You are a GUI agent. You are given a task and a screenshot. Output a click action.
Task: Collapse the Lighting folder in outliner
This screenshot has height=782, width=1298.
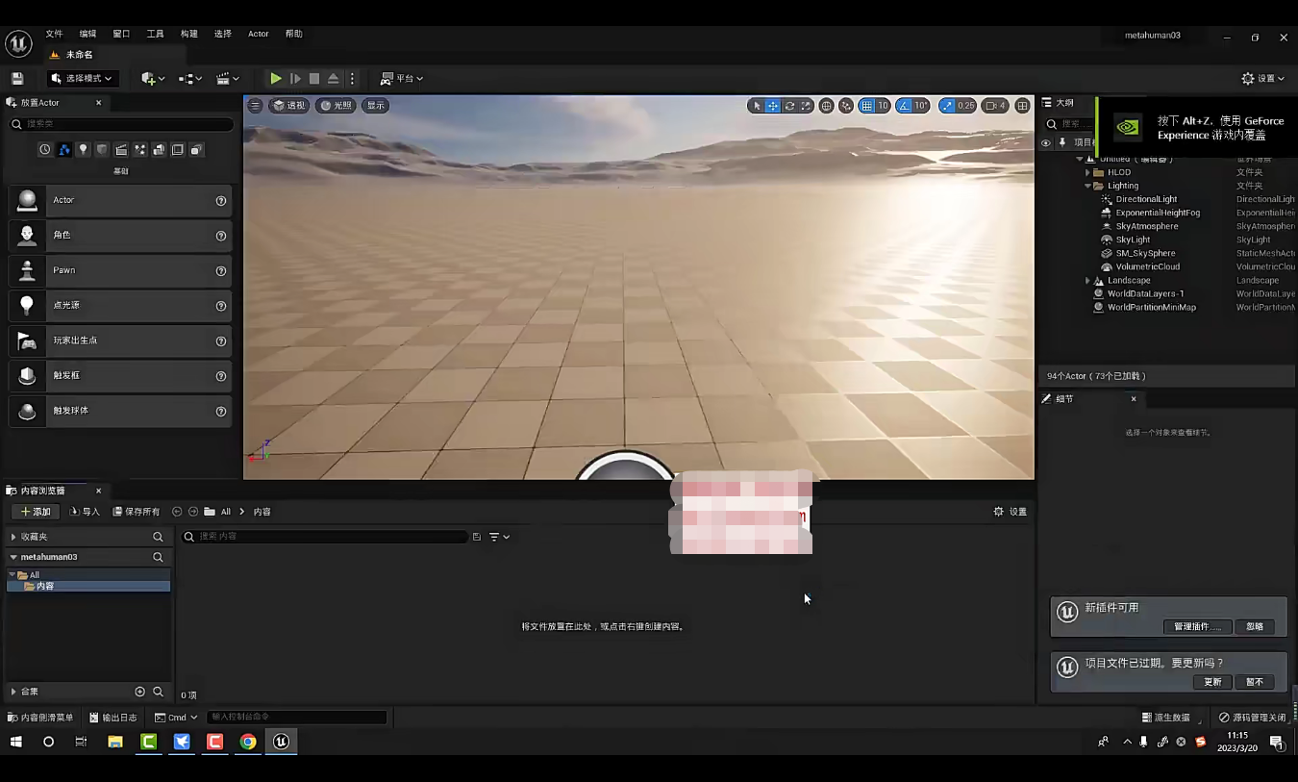[x=1087, y=186]
